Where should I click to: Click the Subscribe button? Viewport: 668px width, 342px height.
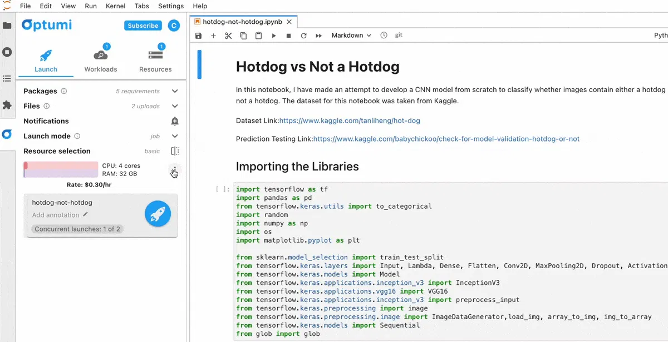143,26
